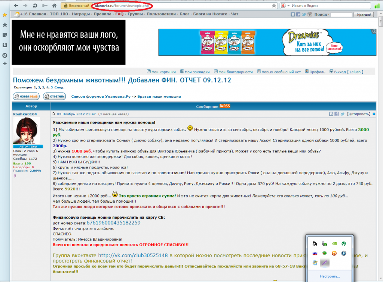This screenshot has height=282, width=383.
Task: Open Группы in the forum menu
Action: [135, 14]
